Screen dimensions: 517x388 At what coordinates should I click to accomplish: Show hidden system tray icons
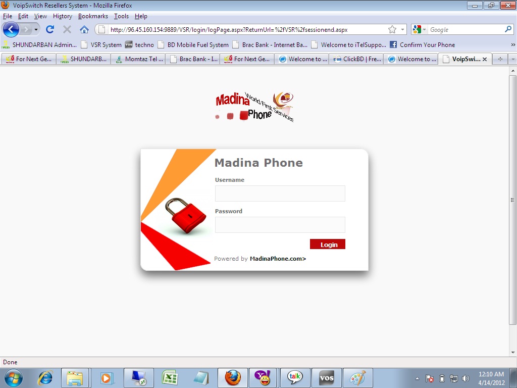[417, 378]
